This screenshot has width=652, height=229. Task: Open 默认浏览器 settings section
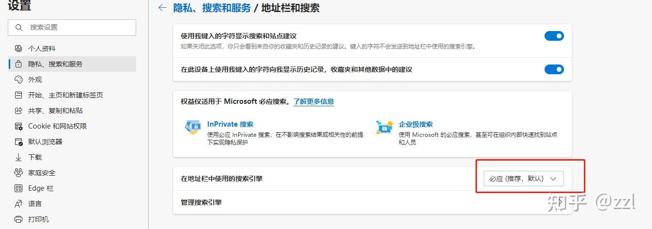pos(72,142)
